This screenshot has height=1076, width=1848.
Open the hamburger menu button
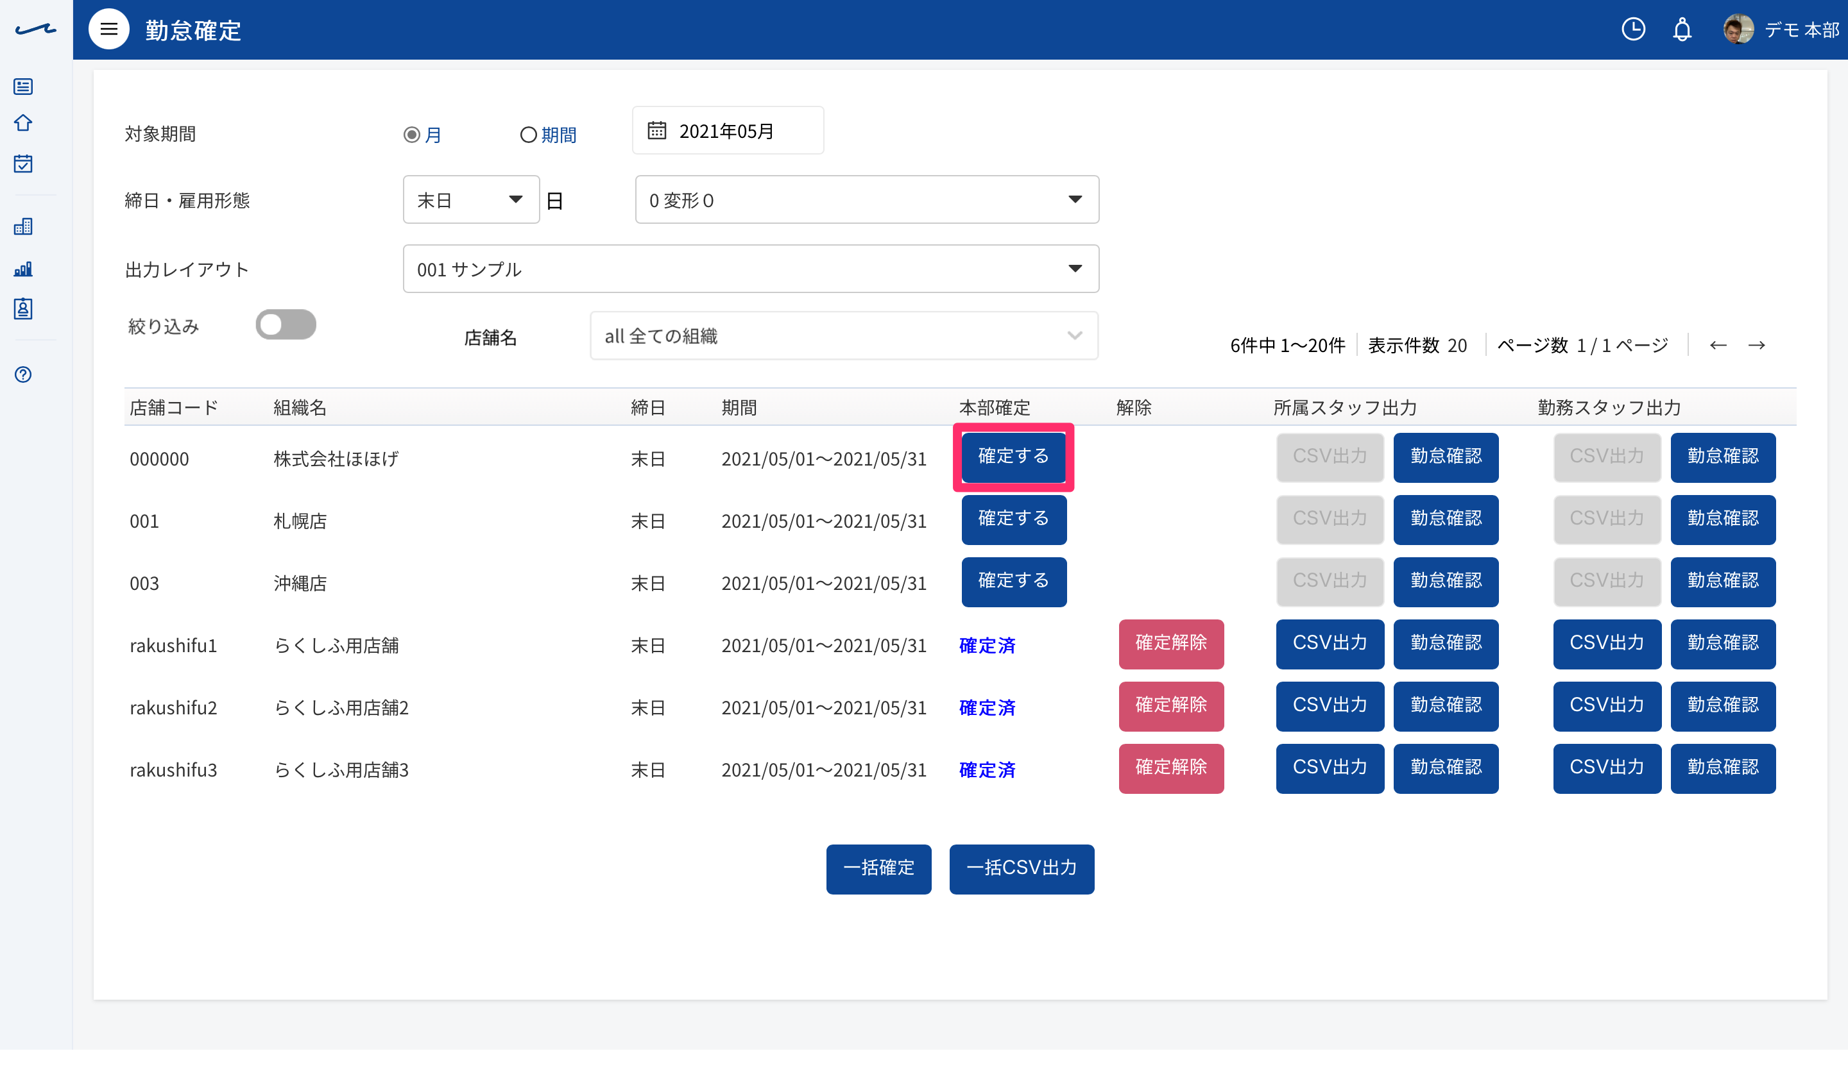coord(108,29)
